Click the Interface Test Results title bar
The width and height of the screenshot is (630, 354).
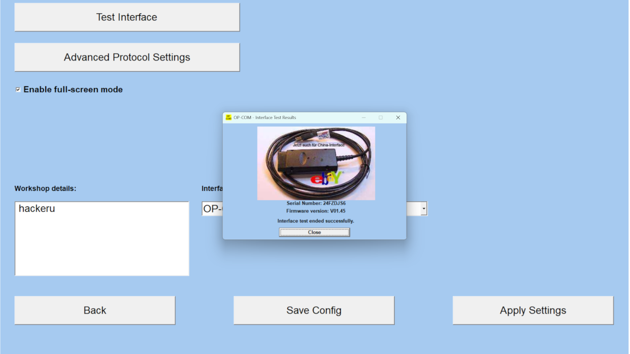[x=295, y=118]
